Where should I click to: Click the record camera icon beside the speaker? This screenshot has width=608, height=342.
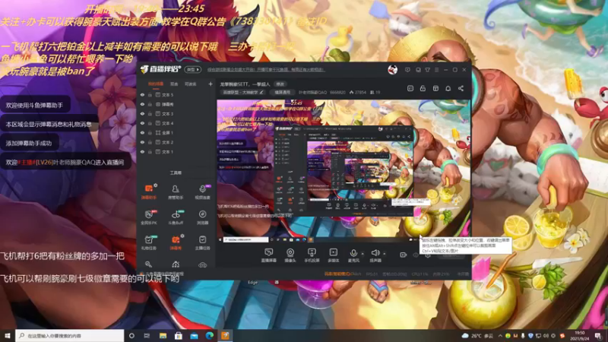click(404, 255)
